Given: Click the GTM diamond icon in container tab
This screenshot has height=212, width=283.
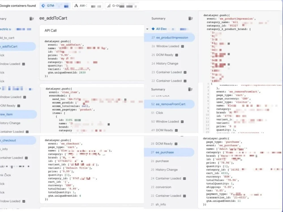Looking at the screenshot, I should [x=43, y=6].
